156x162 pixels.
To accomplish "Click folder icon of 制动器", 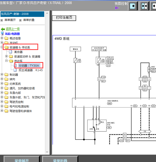I will tap(6, 75).
